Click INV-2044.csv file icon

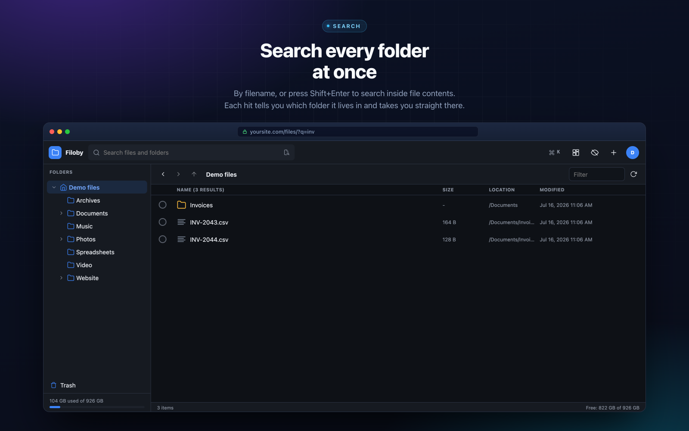(x=182, y=240)
